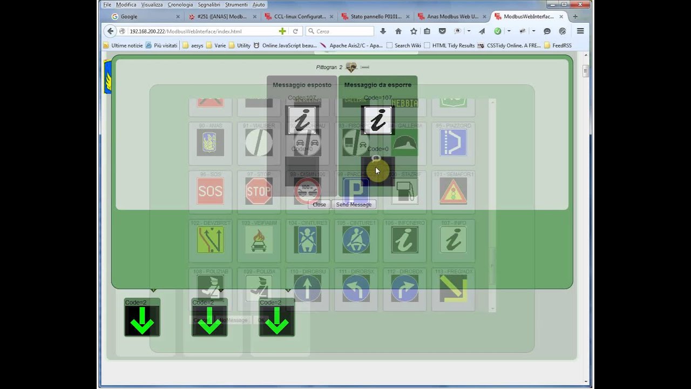Viewport: 691px width, 389px height.
Task: Choose the 108 - POLIZIAB police pictogram
Action: [210, 289]
